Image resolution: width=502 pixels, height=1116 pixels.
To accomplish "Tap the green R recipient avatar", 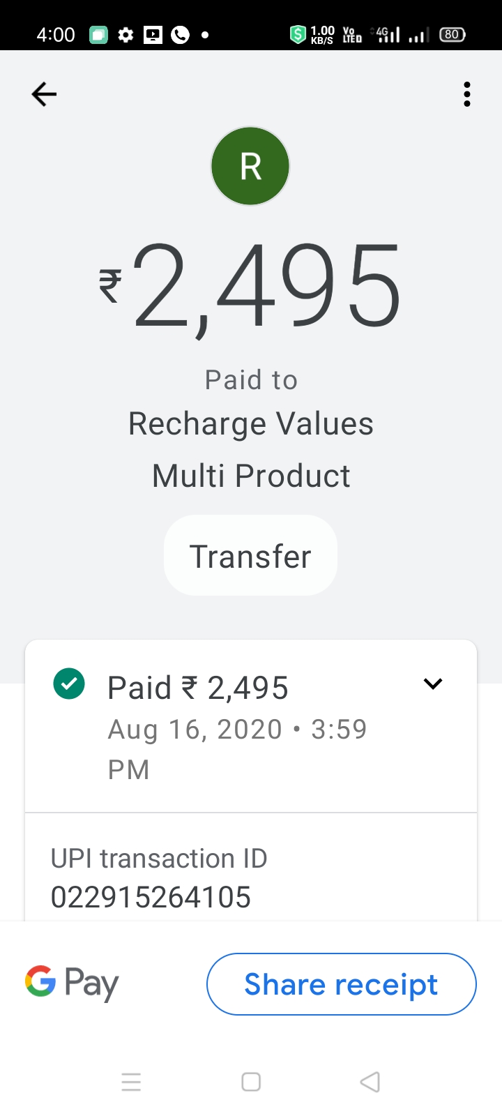I will pos(250,166).
